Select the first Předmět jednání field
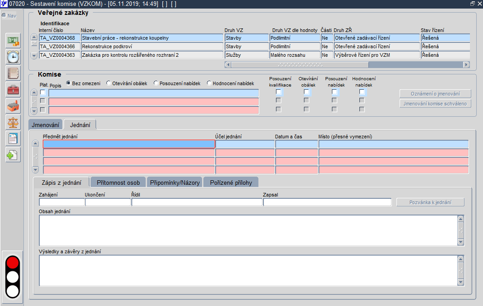Screen dimensions: 483x306 click(x=129, y=144)
